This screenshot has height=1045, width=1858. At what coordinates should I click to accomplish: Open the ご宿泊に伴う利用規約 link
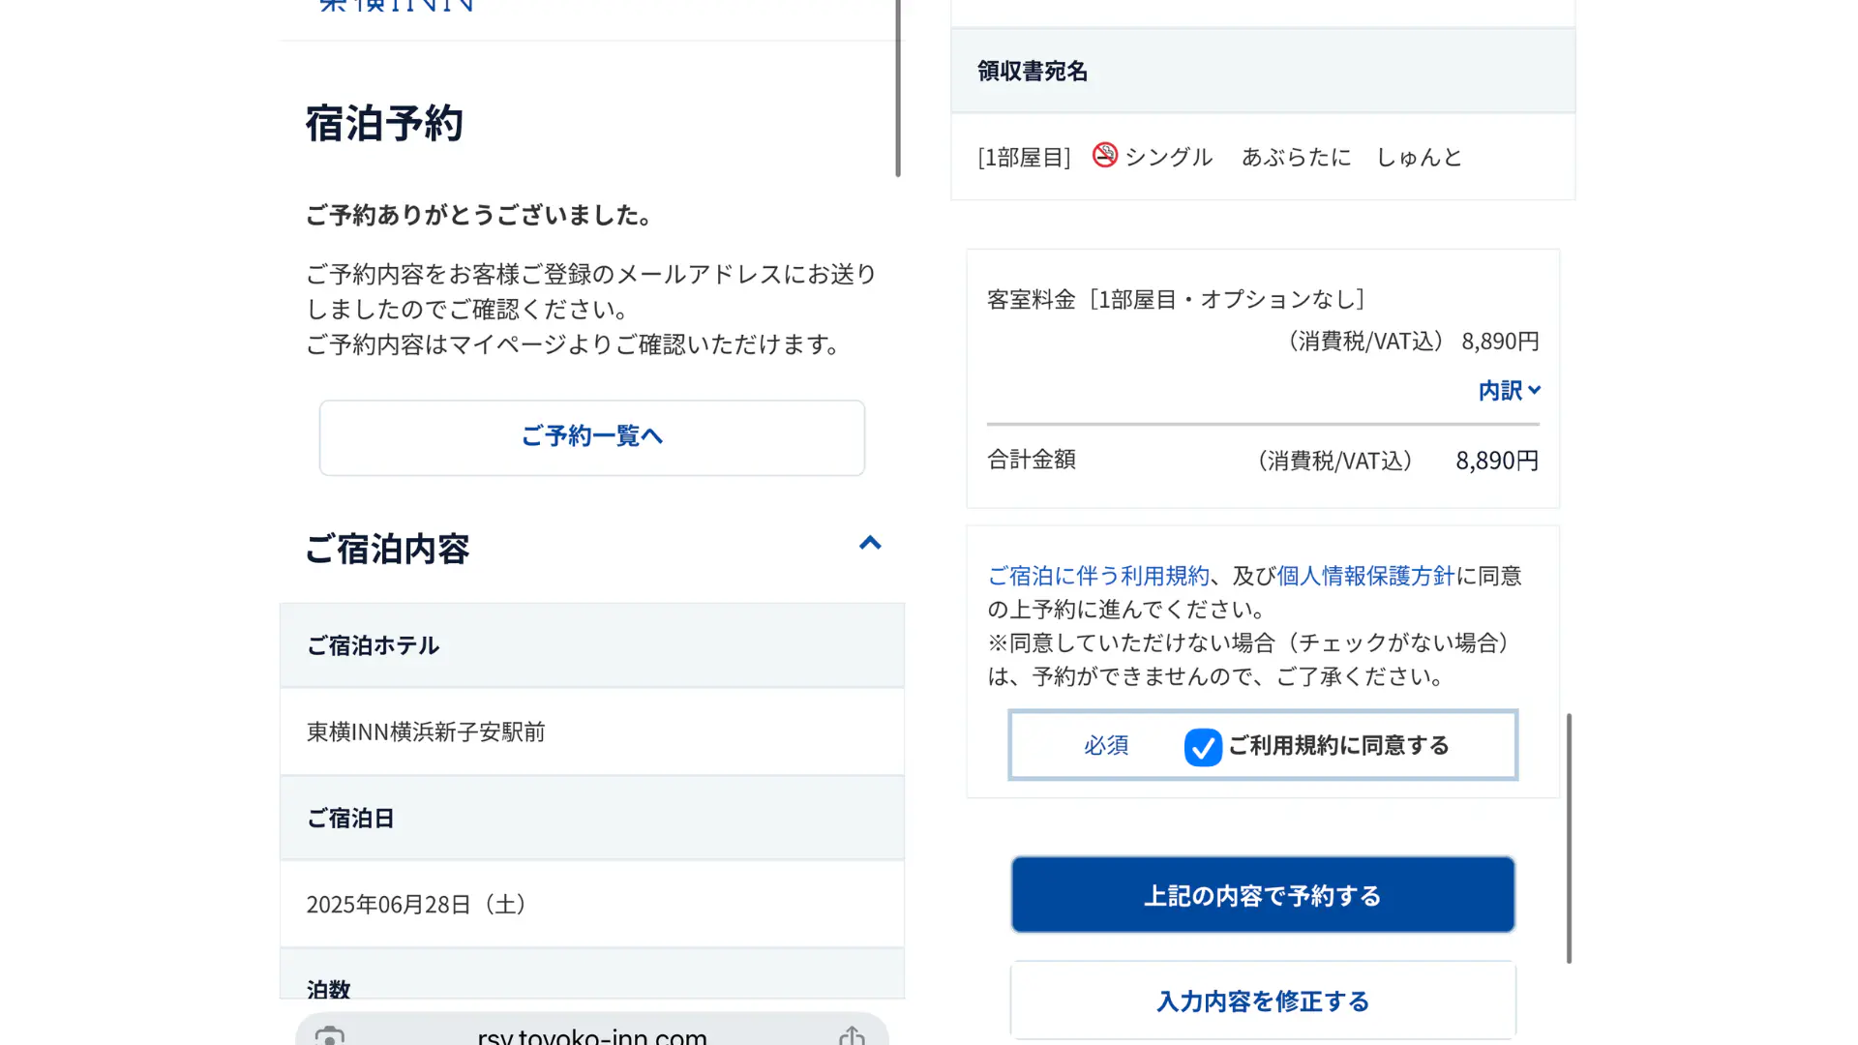(x=1098, y=577)
